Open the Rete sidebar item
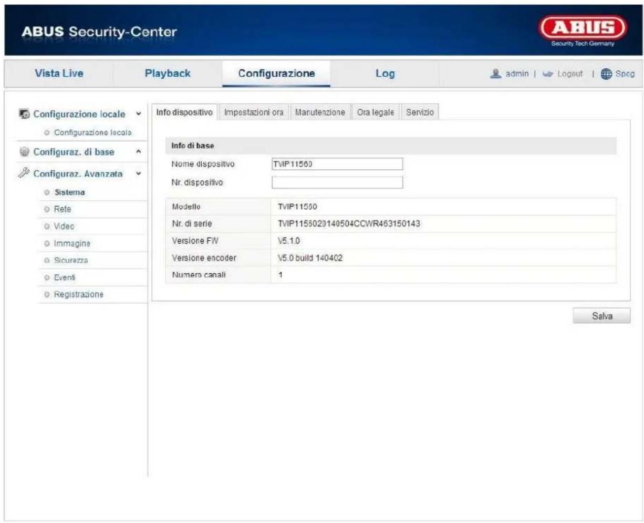Image resolution: width=644 pixels, height=523 pixels. tap(62, 209)
